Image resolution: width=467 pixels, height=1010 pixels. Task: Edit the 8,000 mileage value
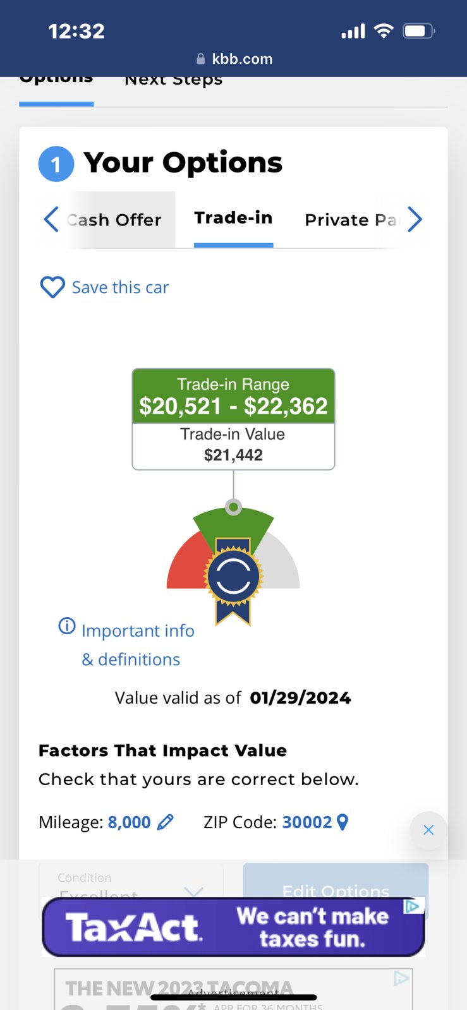click(x=130, y=822)
